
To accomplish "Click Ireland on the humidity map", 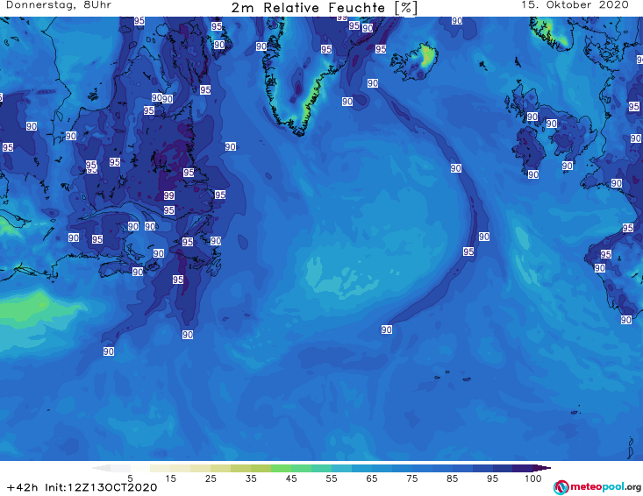I will (x=527, y=150).
